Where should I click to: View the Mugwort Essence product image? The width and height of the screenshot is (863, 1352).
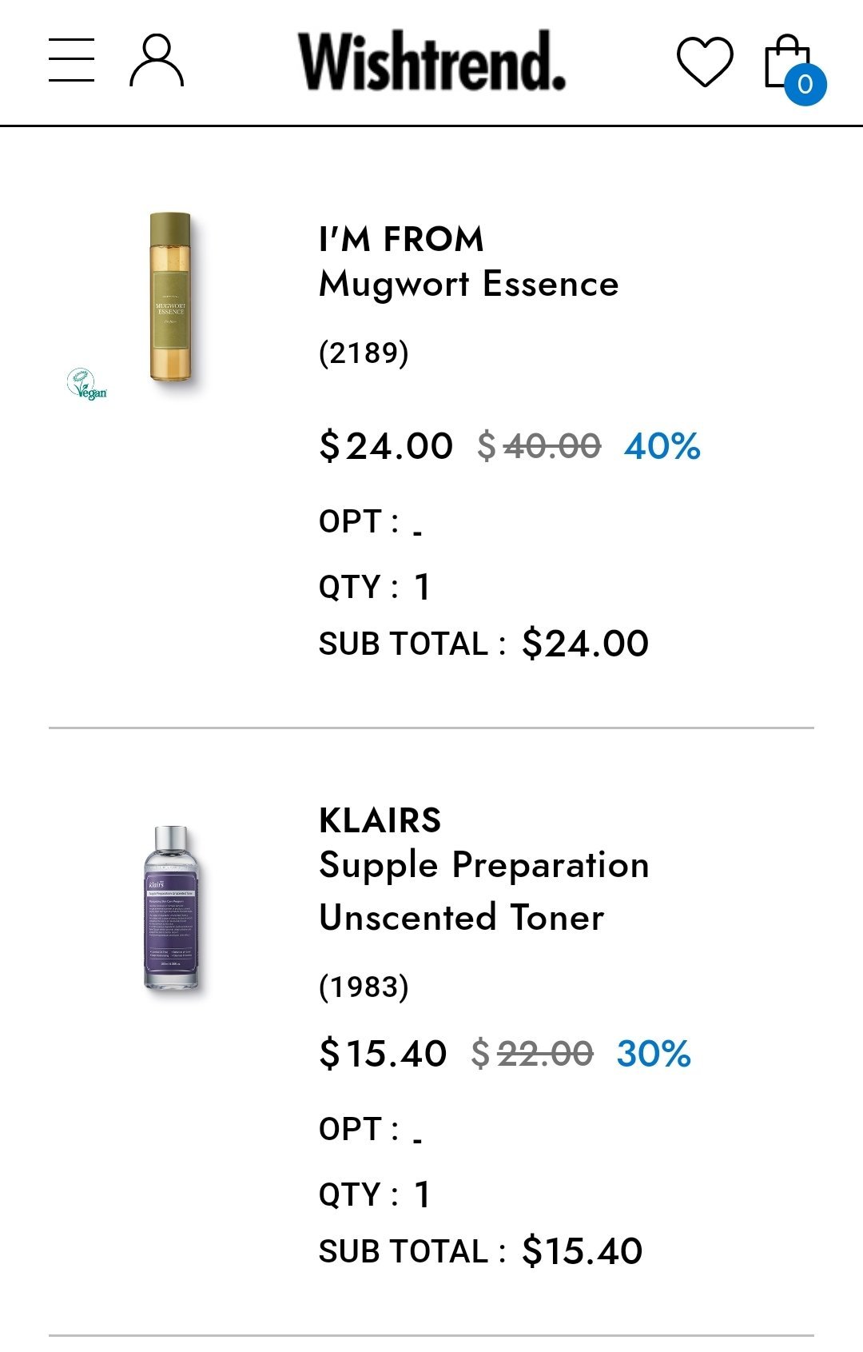tap(170, 297)
